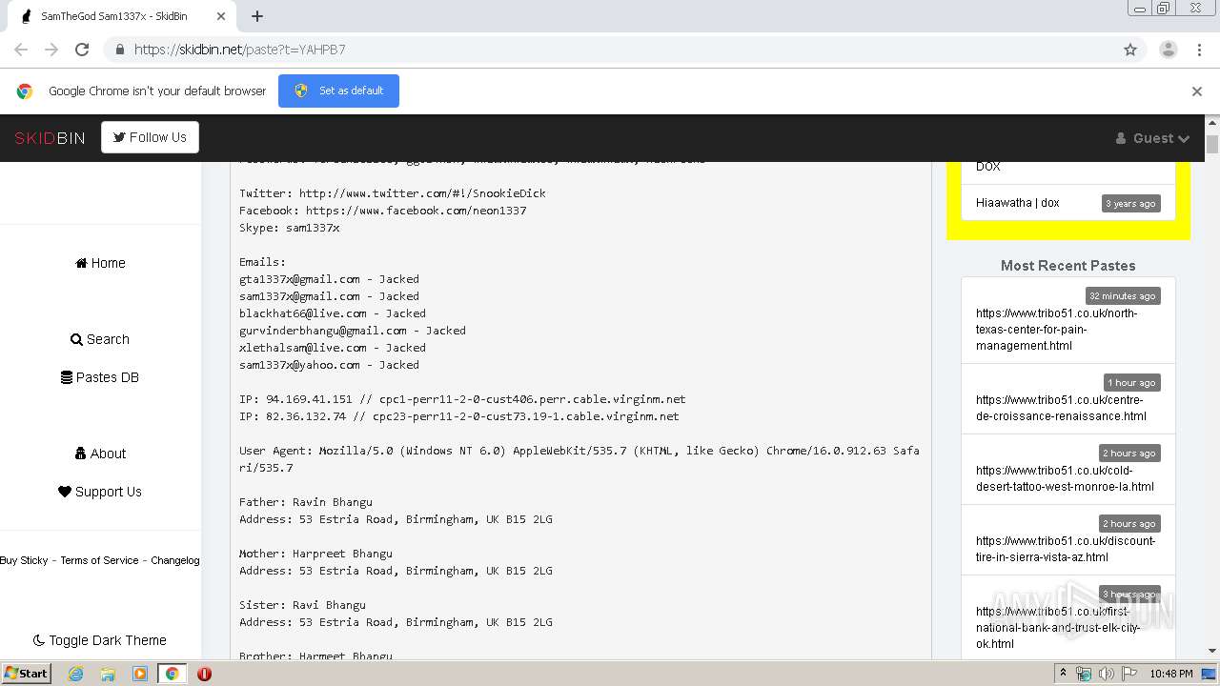Open the Changelog link
This screenshot has height=686, width=1220.
coord(175,560)
